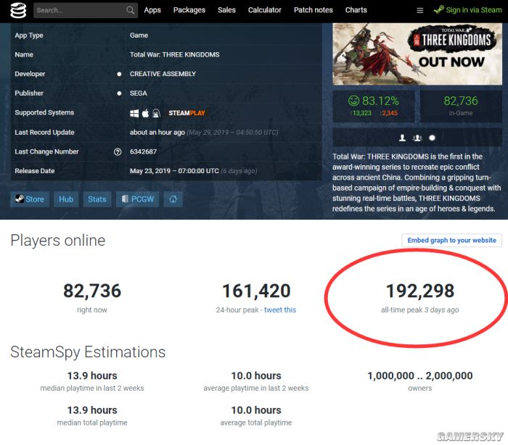This screenshot has height=445, width=508.
Task: Click the home website icon button
Action: 173,199
